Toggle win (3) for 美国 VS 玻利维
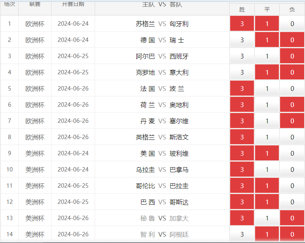Viewport: 305px width, 243px height. 242,153
